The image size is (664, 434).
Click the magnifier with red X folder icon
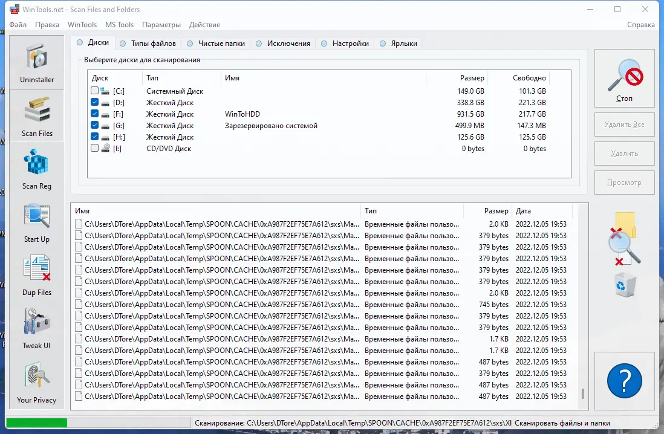coord(624,239)
